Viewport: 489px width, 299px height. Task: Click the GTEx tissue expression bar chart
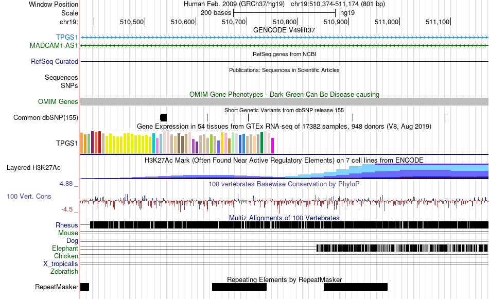point(177,142)
